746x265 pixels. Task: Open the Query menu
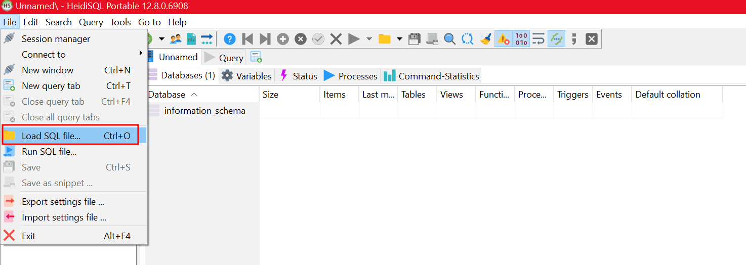tap(91, 22)
